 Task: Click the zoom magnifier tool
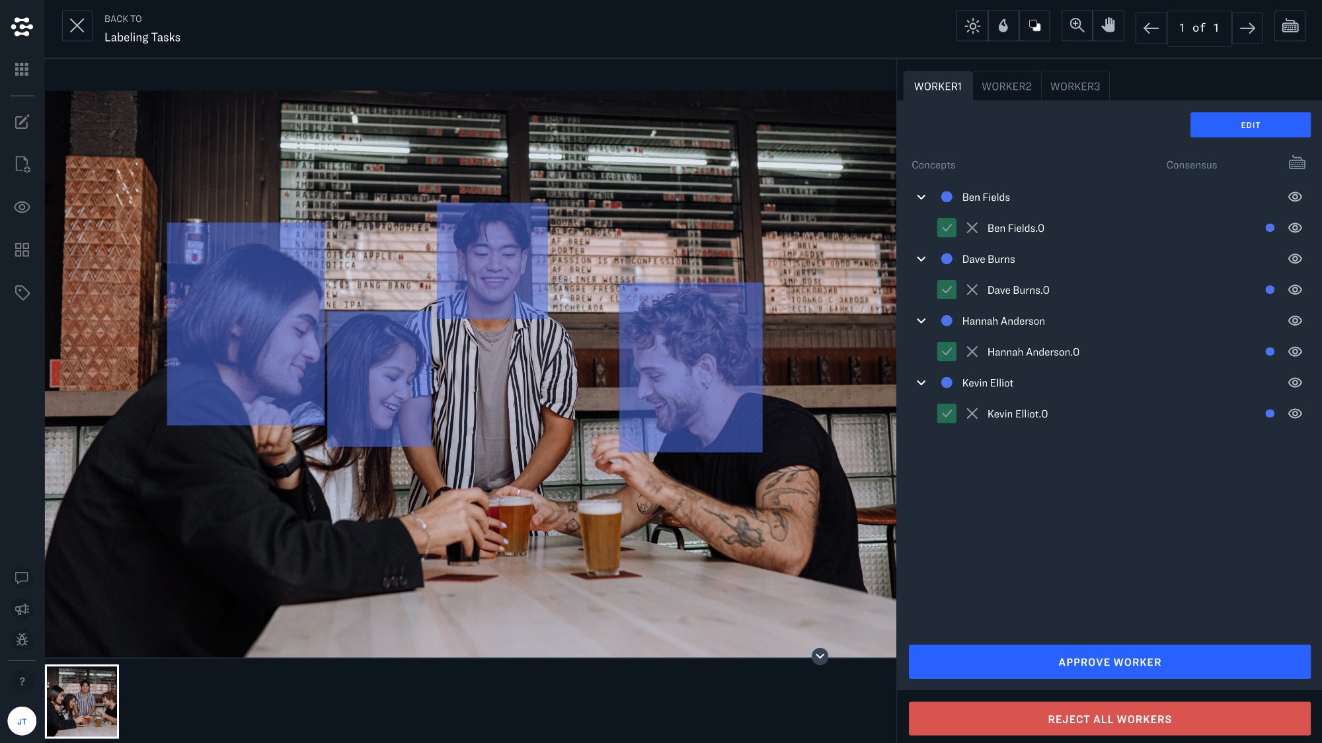pos(1077,26)
